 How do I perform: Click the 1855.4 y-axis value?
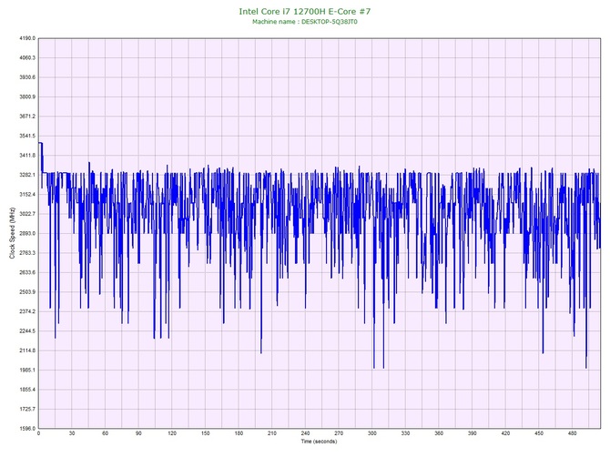pyautogui.click(x=27, y=390)
